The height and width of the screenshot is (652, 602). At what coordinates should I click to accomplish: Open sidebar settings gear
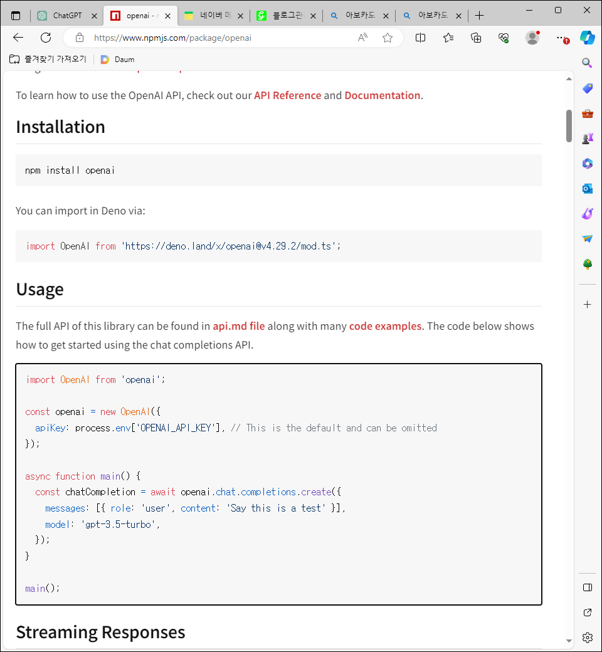587,638
